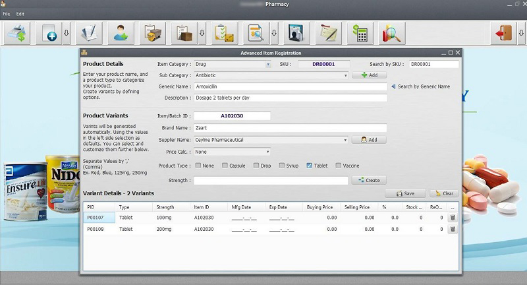This screenshot has width=527, height=285.
Task: Click the Generic Name field
Action: (x=291, y=86)
